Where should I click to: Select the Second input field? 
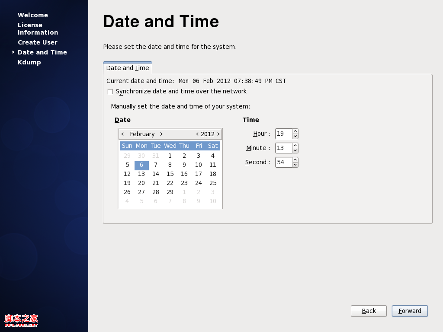[x=283, y=162]
